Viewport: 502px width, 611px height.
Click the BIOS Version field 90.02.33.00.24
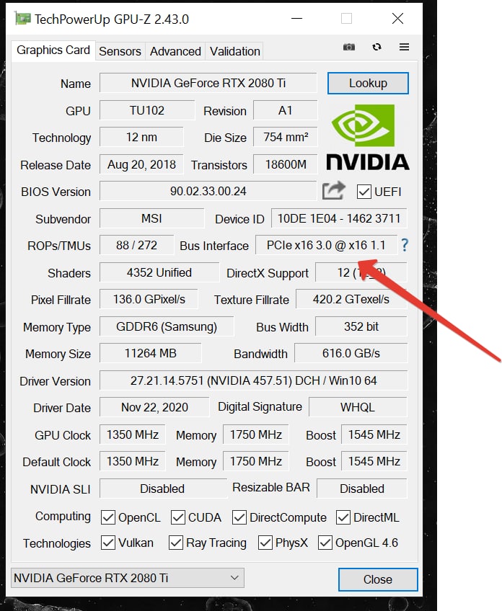click(208, 191)
